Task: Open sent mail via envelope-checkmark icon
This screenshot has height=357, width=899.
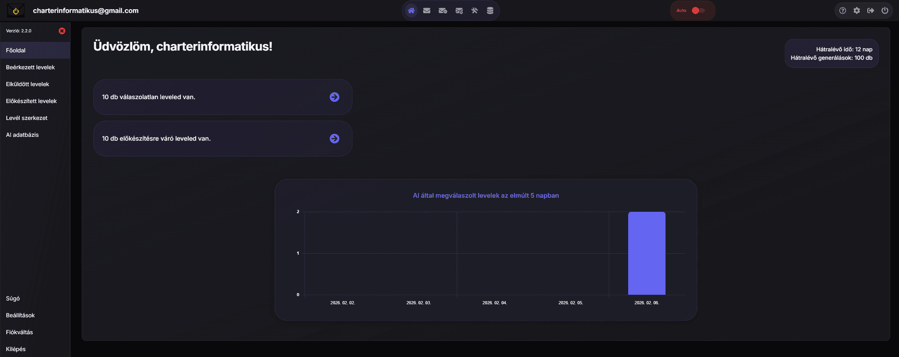Action: click(x=442, y=11)
